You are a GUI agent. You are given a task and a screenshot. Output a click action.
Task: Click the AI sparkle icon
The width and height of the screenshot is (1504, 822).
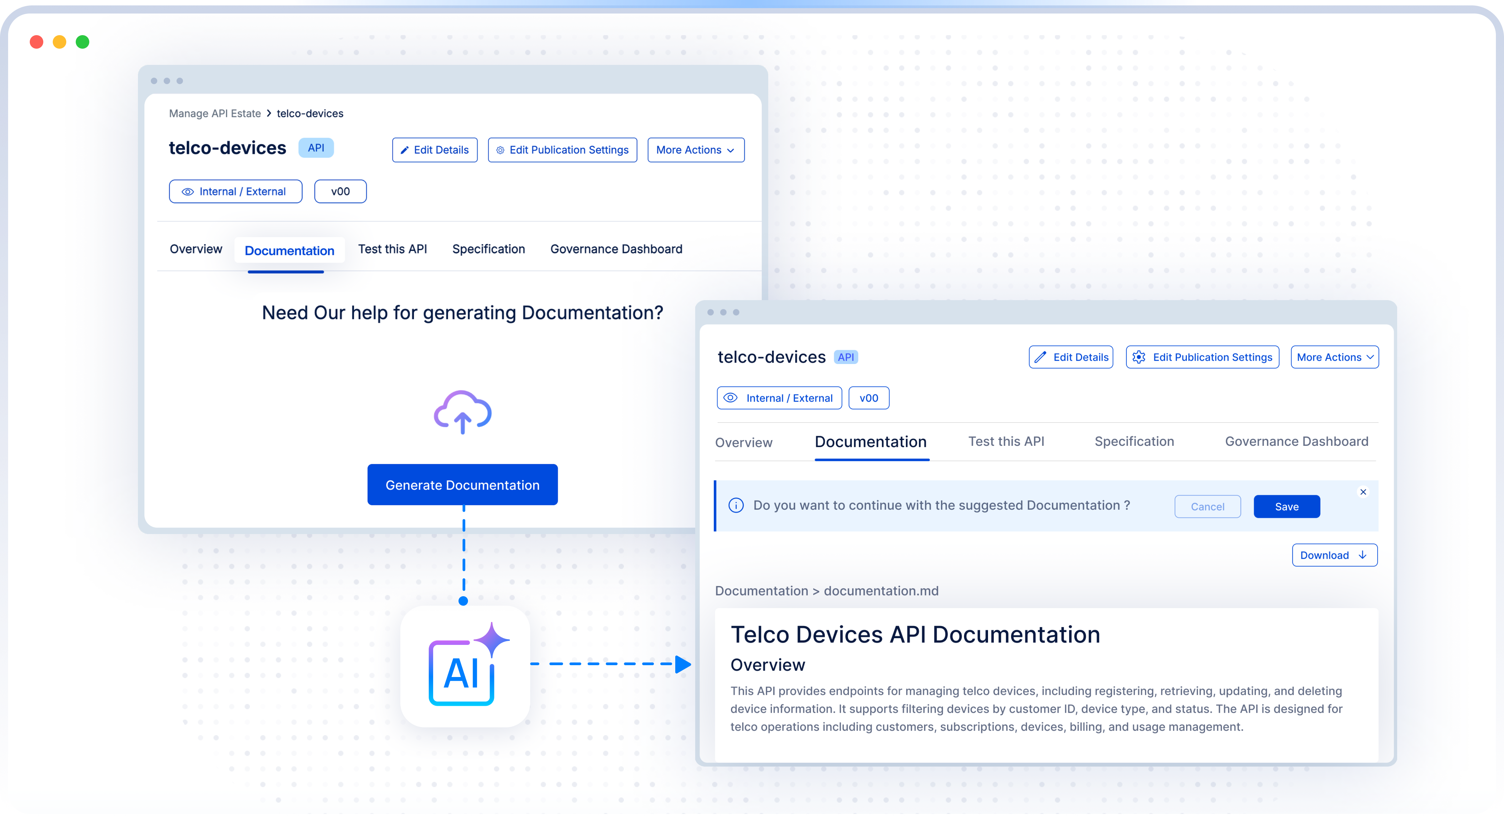pos(465,666)
